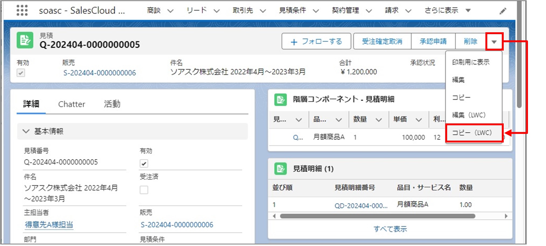Click the 1.00 quantity cell
Viewport: 546px width, 246px height.
click(x=465, y=205)
